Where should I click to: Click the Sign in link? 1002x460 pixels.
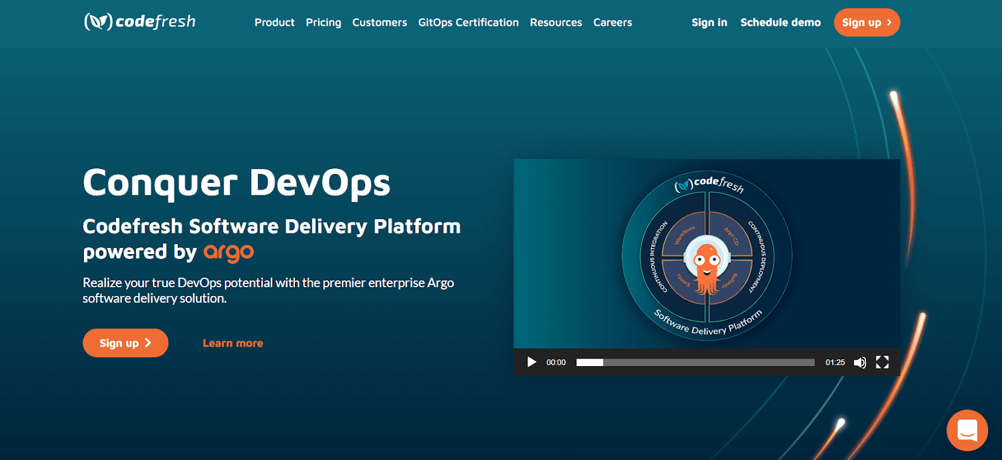710,23
